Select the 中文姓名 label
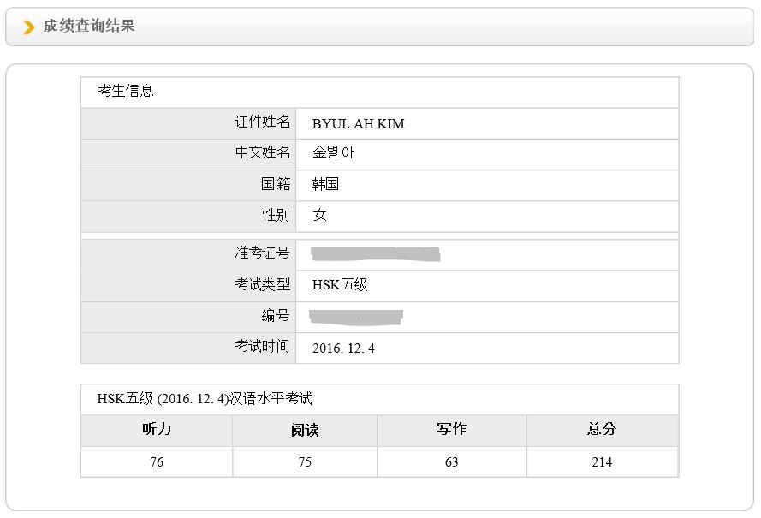 pos(263,153)
